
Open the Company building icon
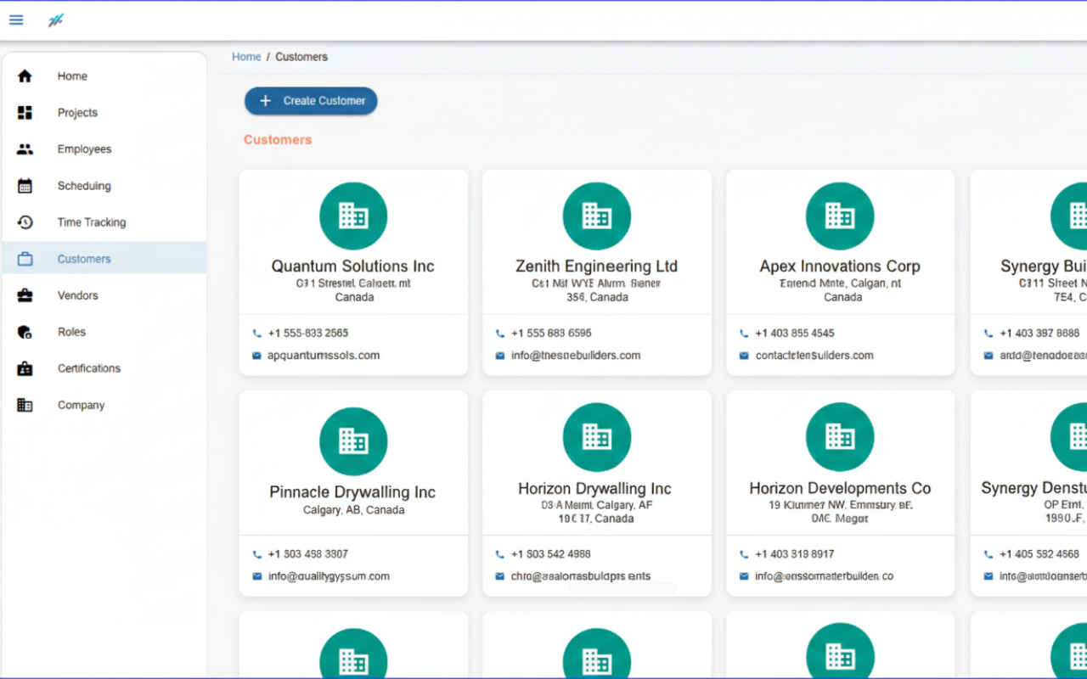point(25,405)
